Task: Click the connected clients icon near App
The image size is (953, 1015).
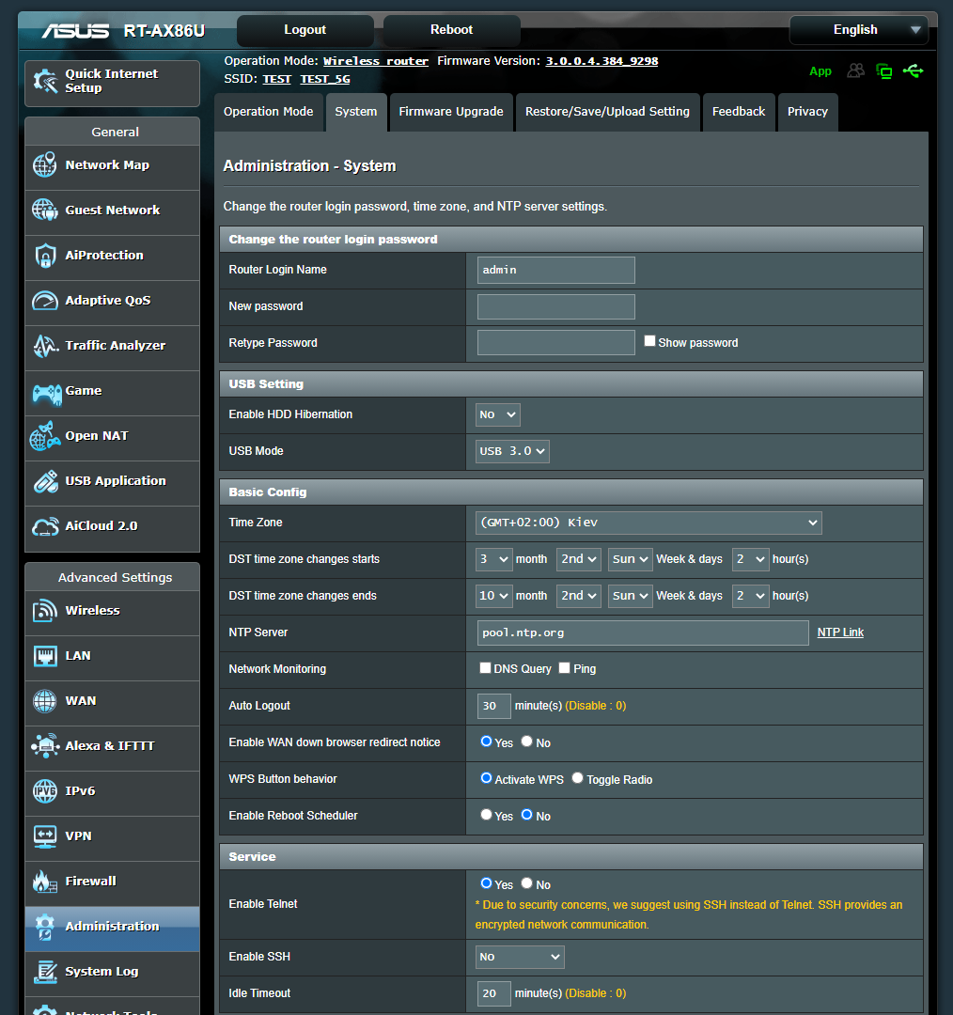Action: coord(855,70)
